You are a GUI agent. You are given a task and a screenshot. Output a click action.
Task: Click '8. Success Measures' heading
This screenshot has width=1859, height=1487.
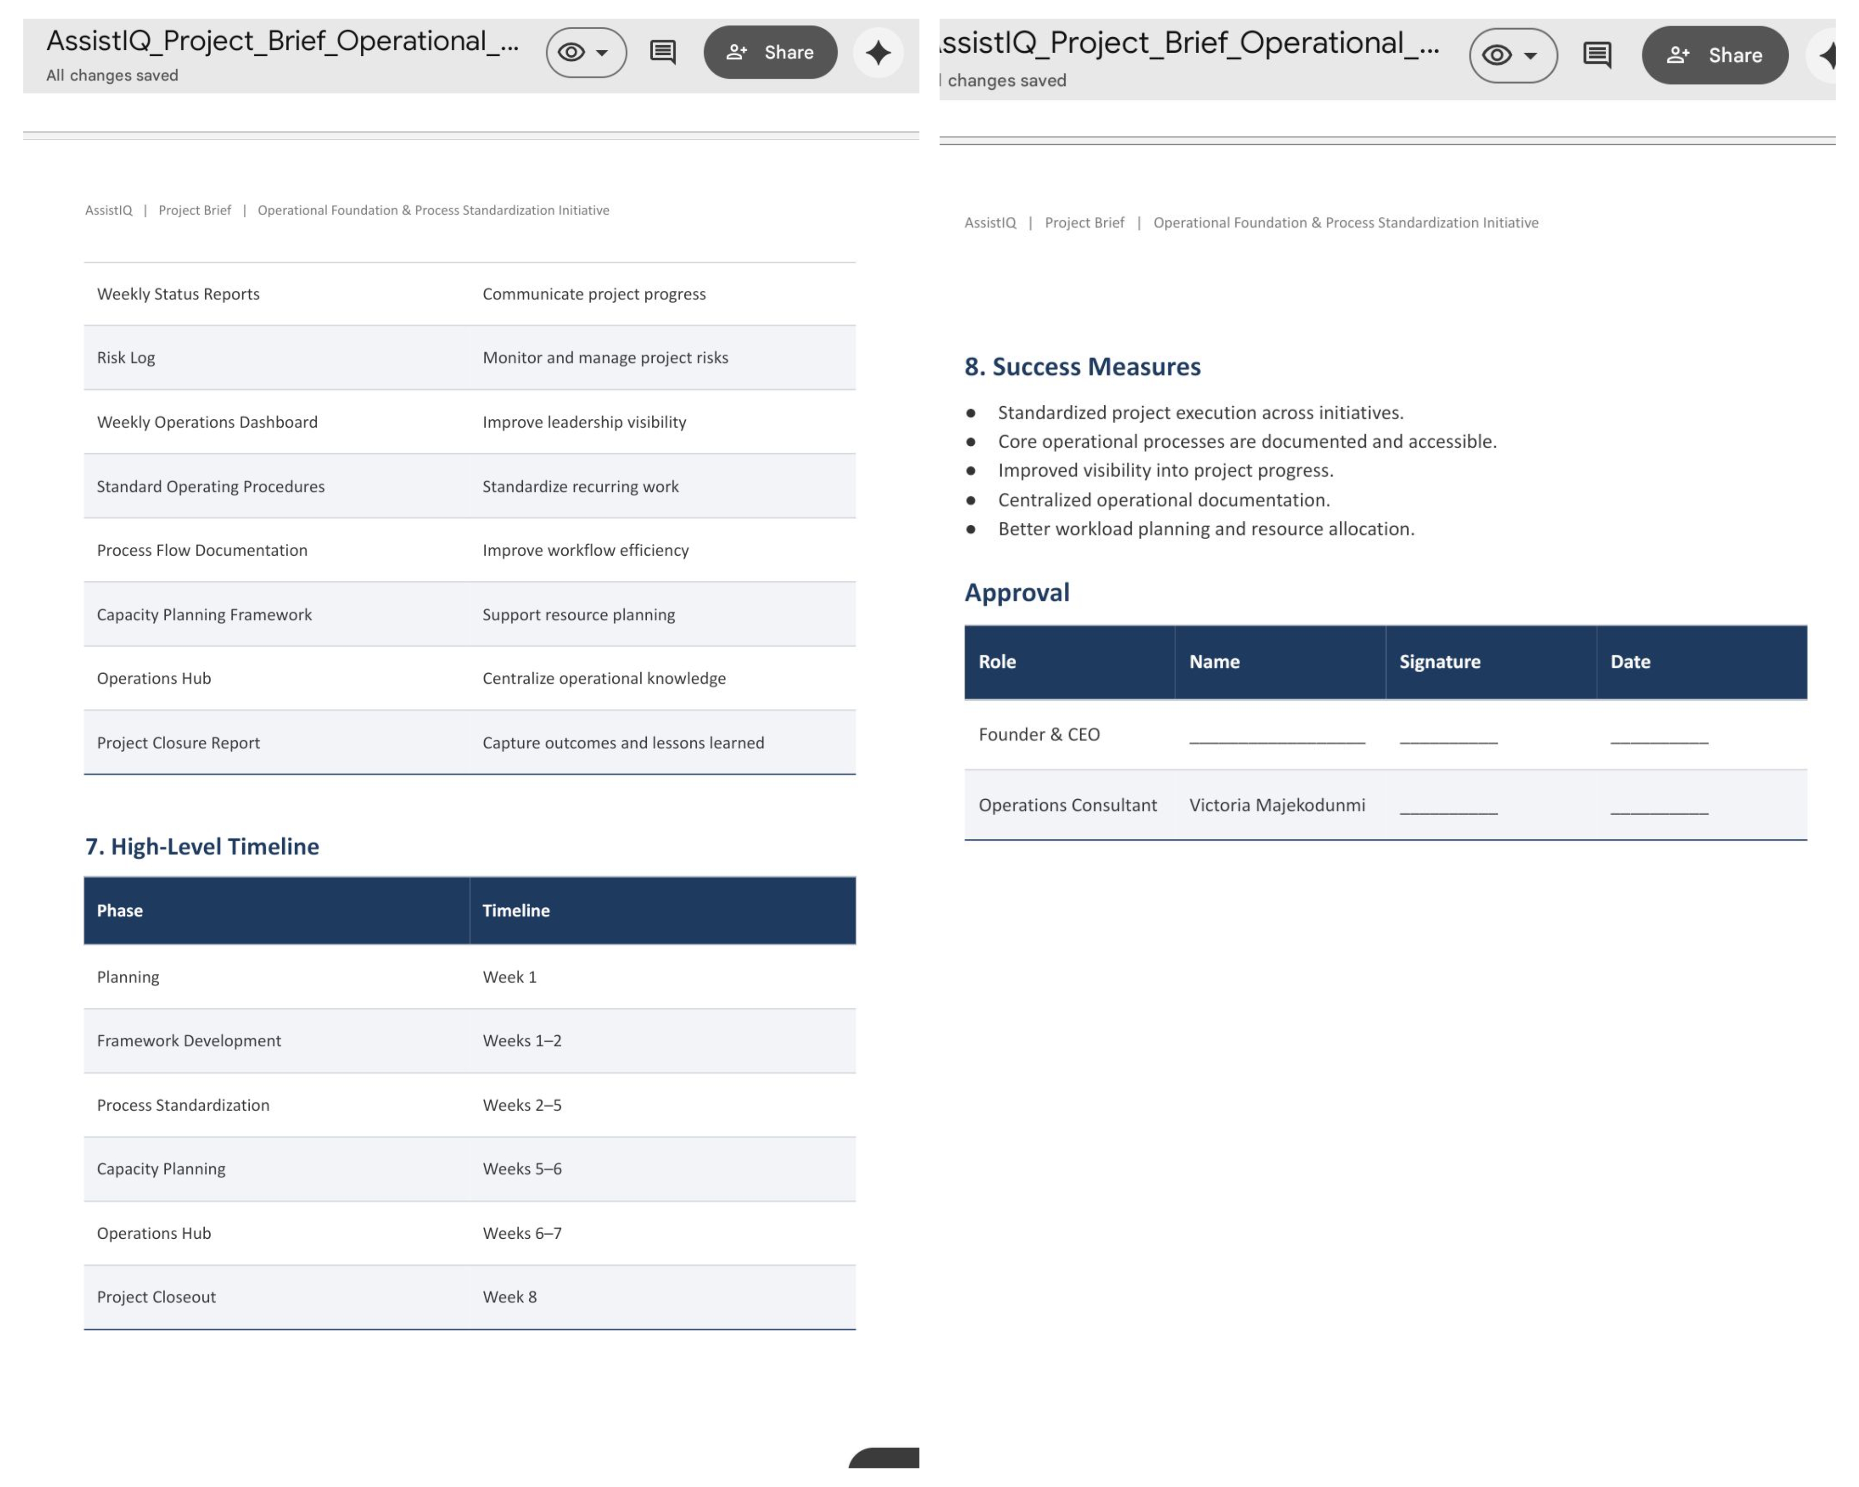click(1082, 367)
